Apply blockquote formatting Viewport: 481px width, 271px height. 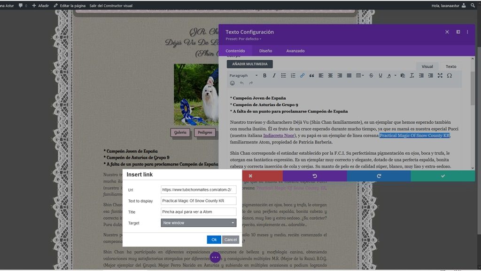coord(312,76)
